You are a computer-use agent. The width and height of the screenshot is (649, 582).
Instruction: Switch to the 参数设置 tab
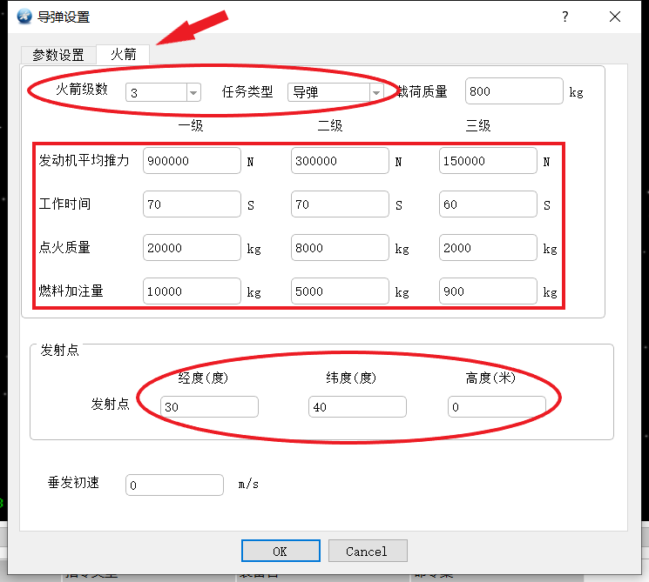click(58, 55)
